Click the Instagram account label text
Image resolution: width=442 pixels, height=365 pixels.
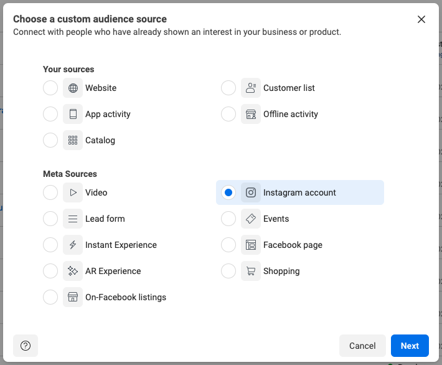coord(299,193)
